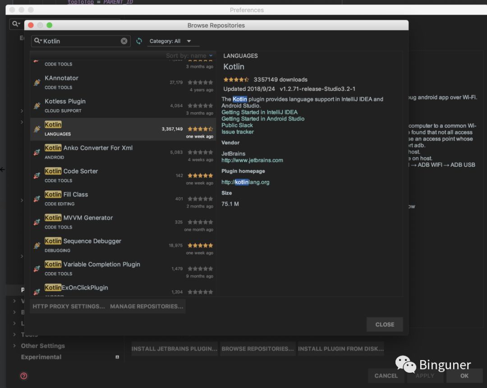Click the version v1.2.71-release-Studio3.2-1 text

(317, 89)
